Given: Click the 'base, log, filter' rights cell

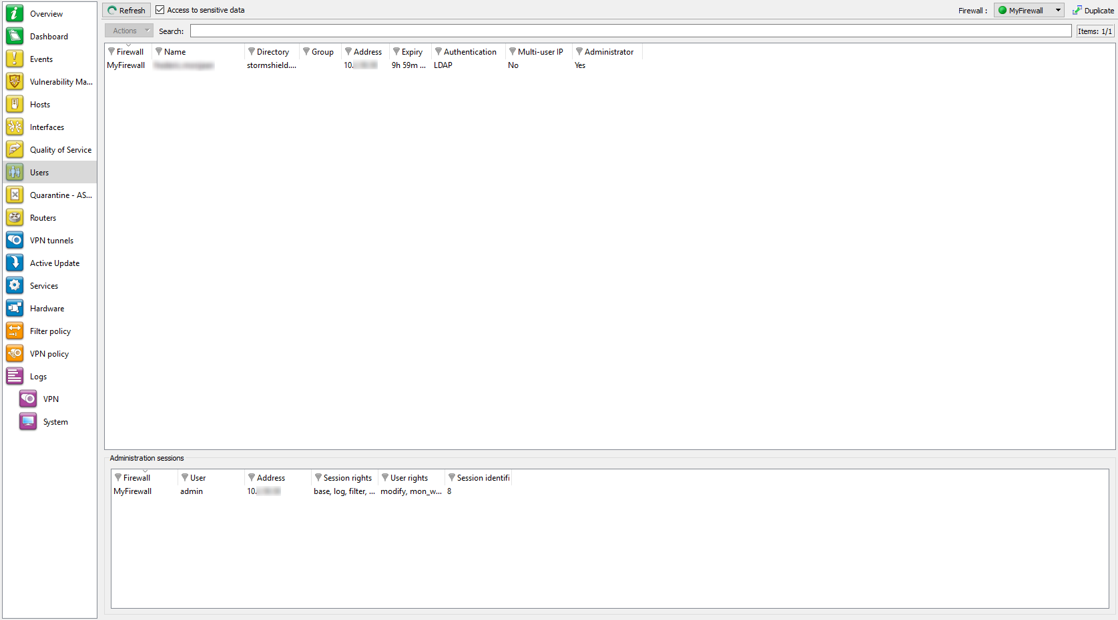Looking at the screenshot, I should tap(344, 491).
